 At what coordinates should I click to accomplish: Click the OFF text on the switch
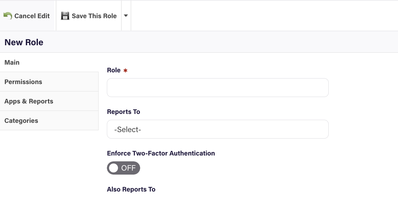(x=128, y=168)
